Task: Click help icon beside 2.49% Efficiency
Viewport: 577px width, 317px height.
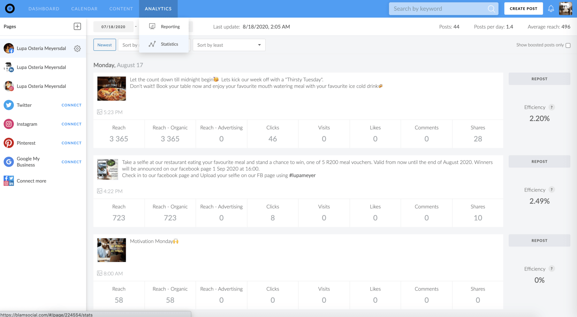Action: (551, 190)
